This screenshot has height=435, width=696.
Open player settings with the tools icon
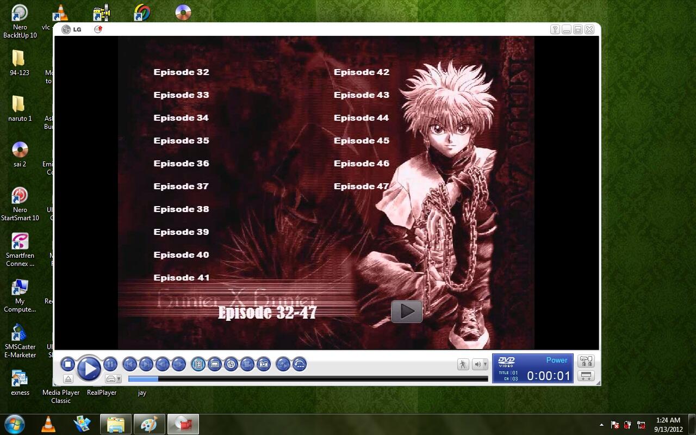point(586,361)
